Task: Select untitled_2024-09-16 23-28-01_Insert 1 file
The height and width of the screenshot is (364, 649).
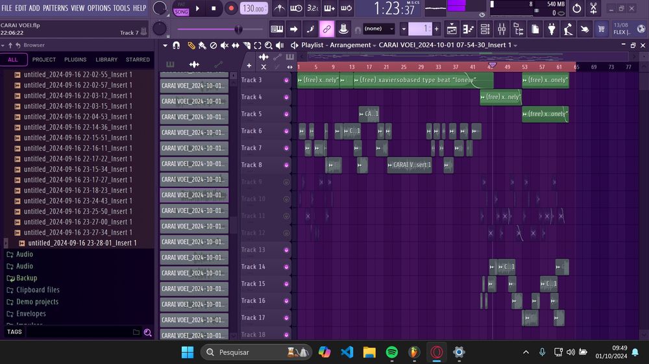Action: [82, 243]
